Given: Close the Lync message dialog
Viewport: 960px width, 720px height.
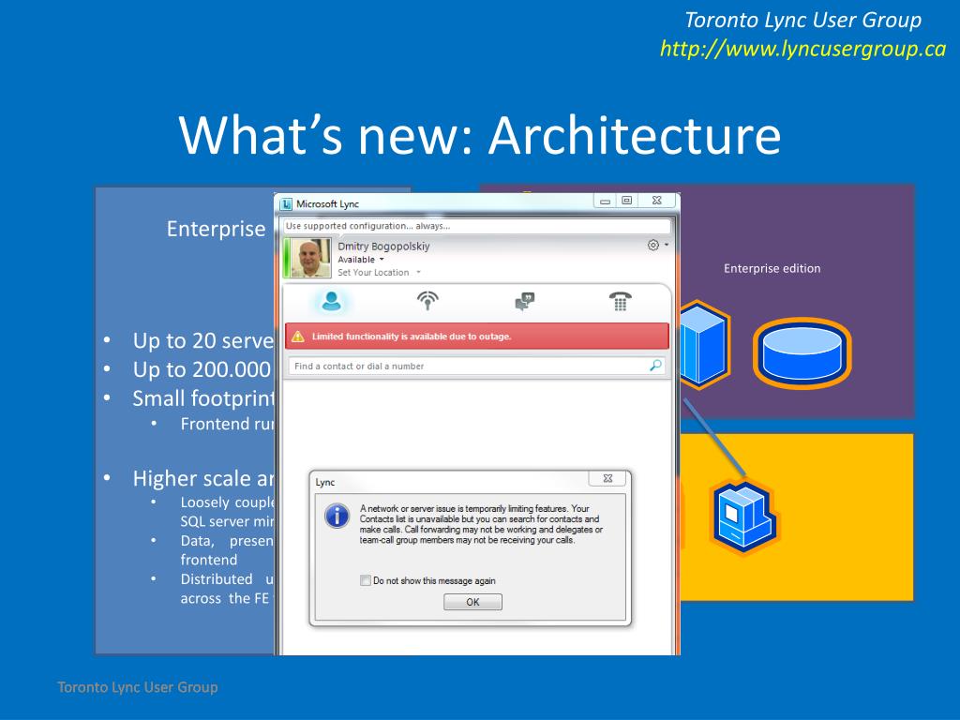Looking at the screenshot, I should [x=607, y=478].
